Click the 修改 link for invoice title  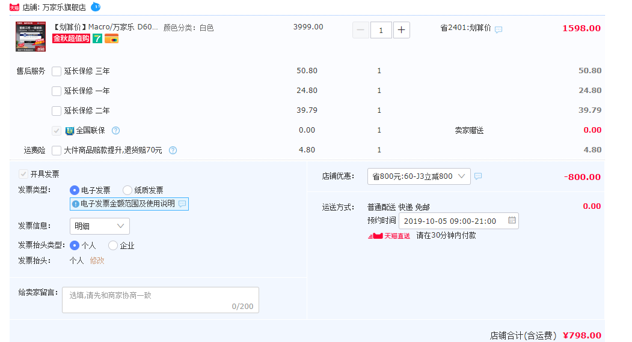pyautogui.click(x=97, y=261)
